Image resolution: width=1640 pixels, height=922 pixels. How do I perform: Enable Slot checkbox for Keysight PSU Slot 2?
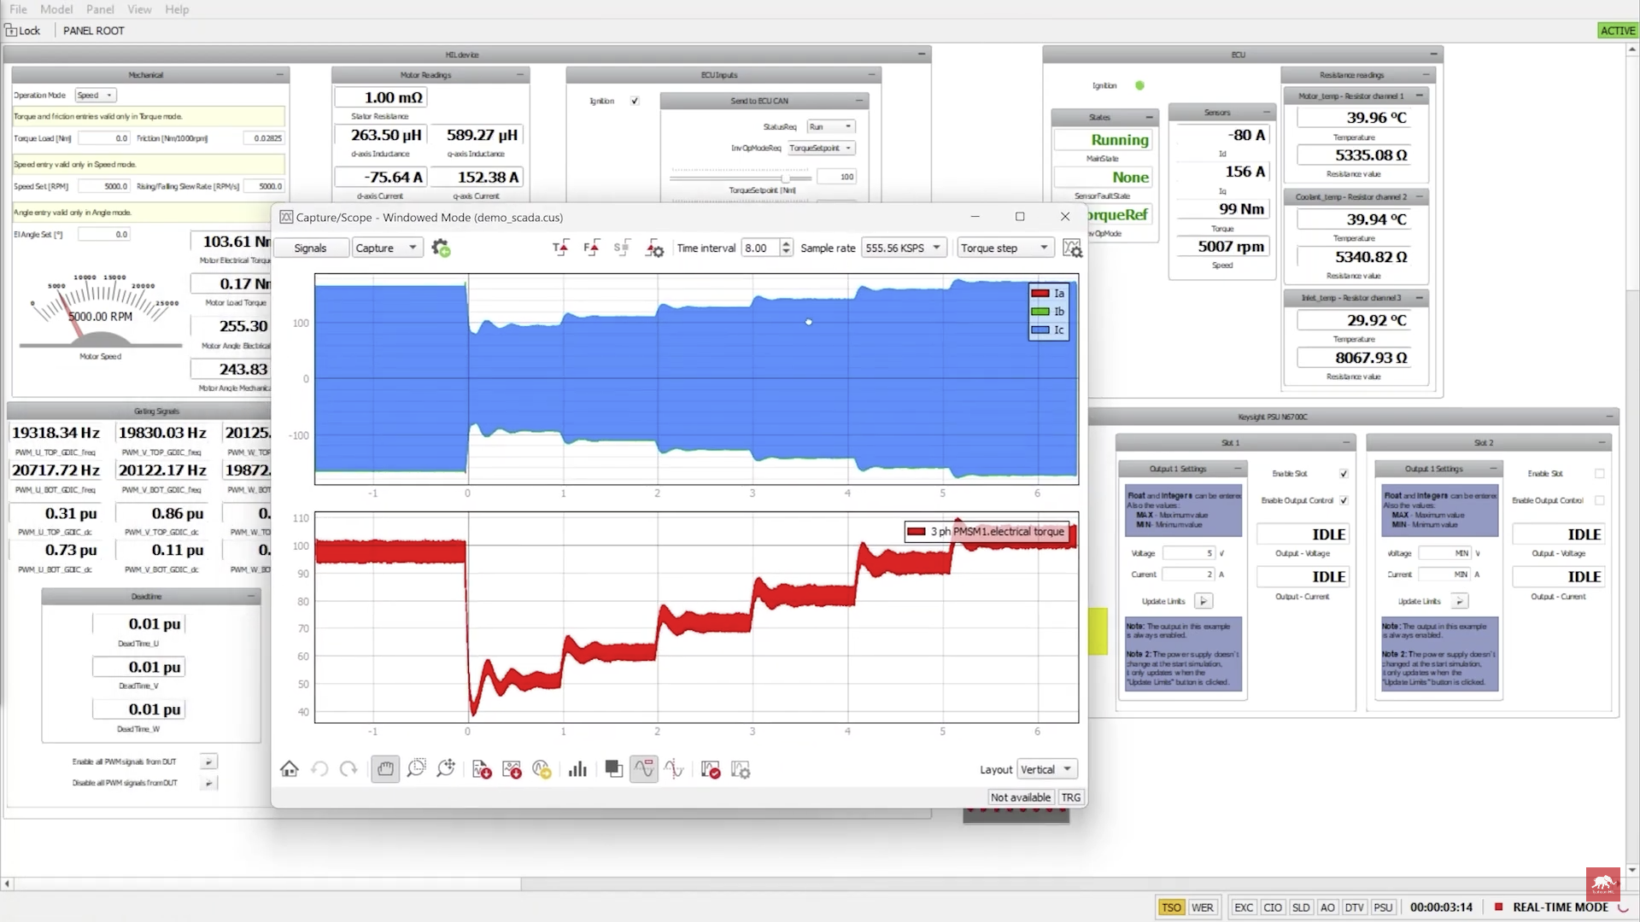(x=1599, y=472)
